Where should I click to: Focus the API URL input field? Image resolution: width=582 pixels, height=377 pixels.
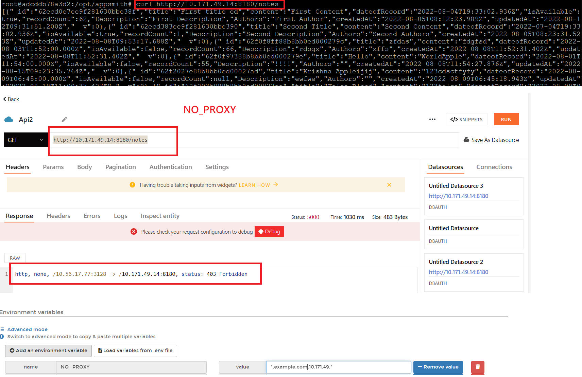point(254,140)
